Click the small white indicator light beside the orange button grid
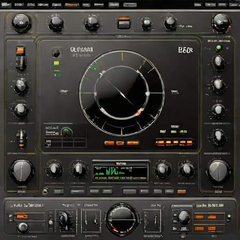The height and width of the screenshot is (240, 240). pos(229,216)
